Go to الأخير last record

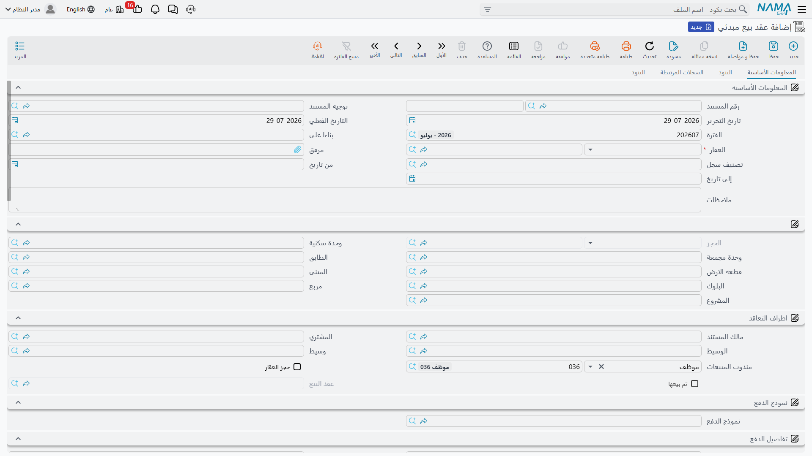pyautogui.click(x=374, y=49)
